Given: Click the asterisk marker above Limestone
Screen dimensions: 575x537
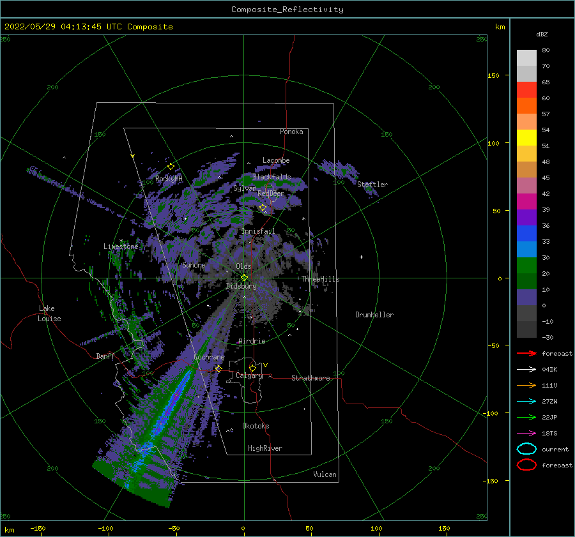Looking at the screenshot, I should pos(121,241).
